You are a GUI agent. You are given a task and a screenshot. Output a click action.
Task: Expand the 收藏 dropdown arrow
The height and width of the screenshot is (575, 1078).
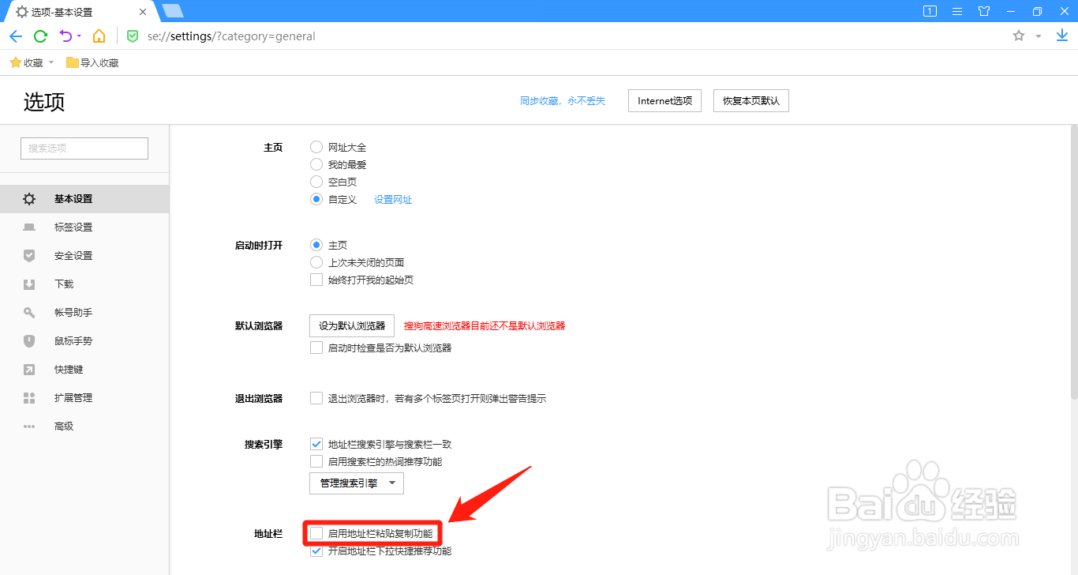(x=51, y=62)
